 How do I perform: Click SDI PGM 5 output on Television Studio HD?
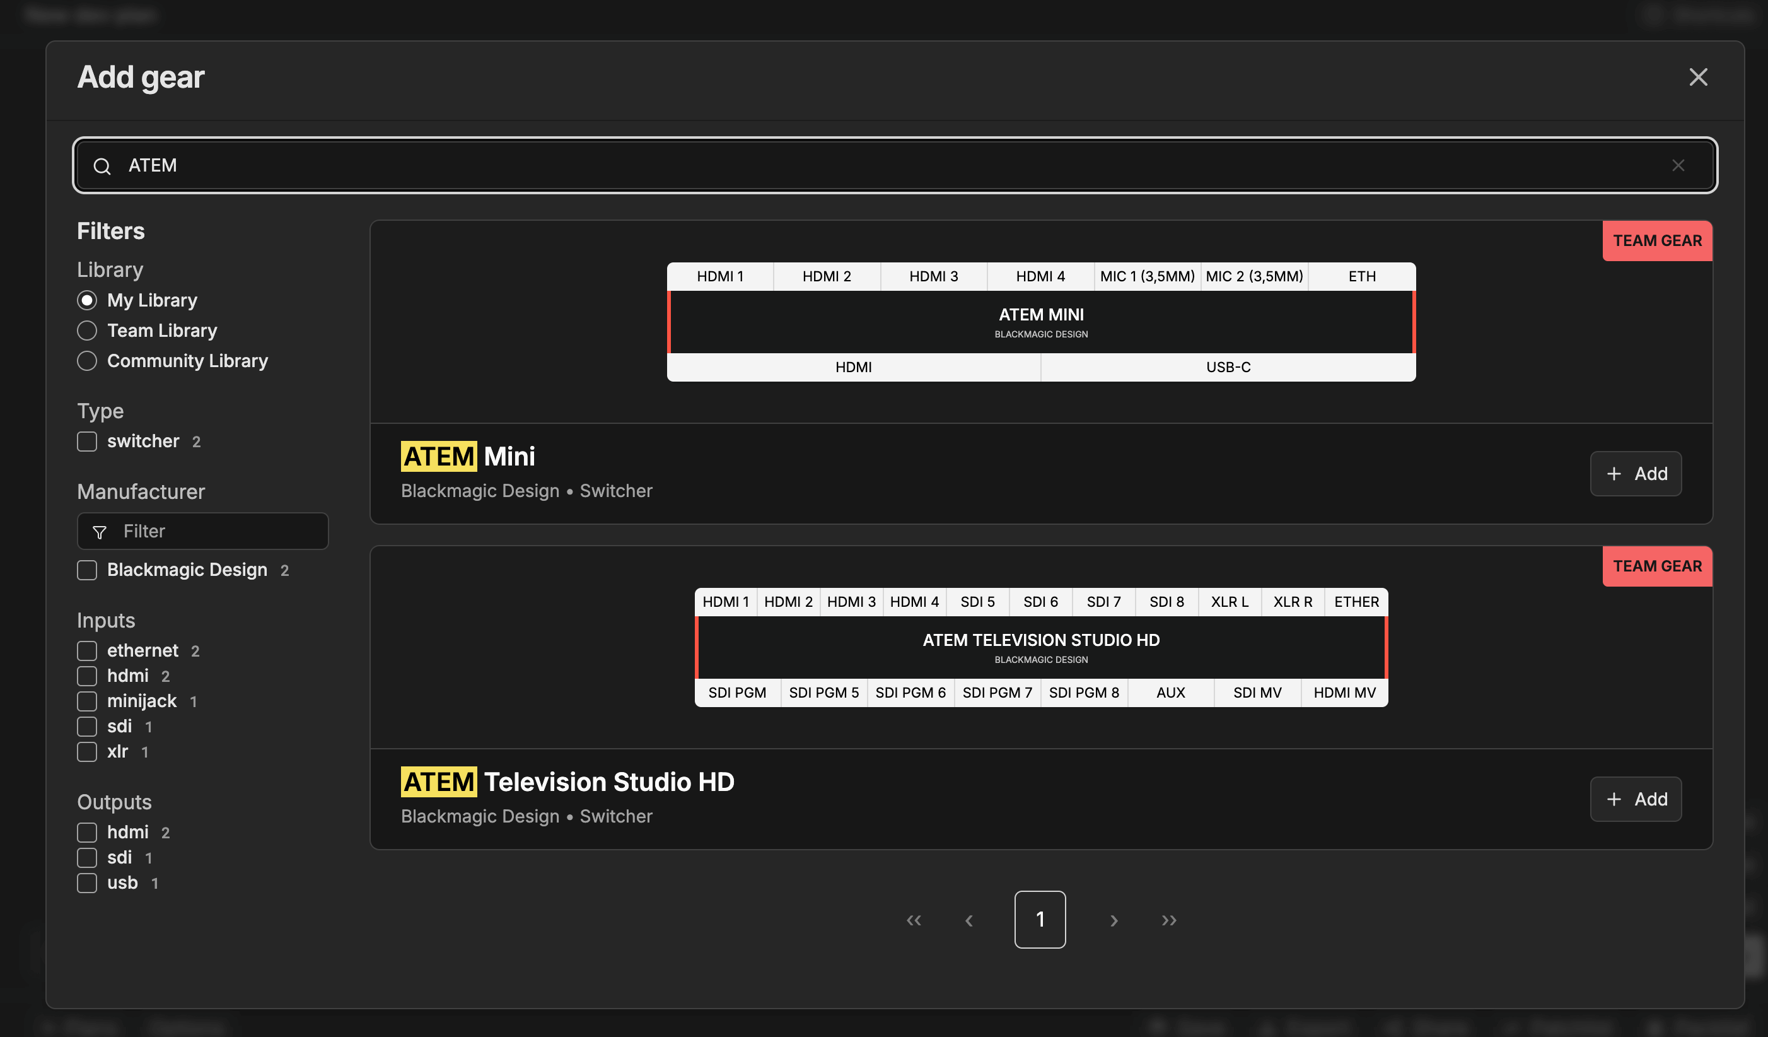pos(823,693)
